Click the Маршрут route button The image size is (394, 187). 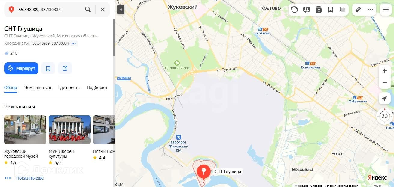pyautogui.click(x=21, y=68)
